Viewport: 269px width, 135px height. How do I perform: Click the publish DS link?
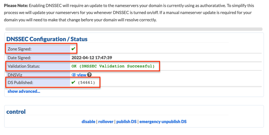click(x=126, y=122)
